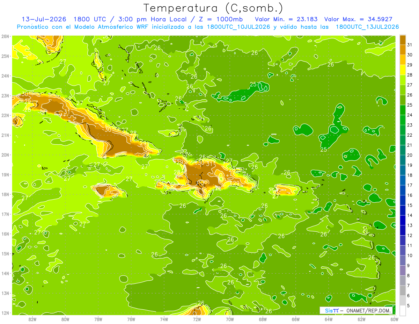Click the colorbar swatch between 30 and 31

(x=403, y=50)
